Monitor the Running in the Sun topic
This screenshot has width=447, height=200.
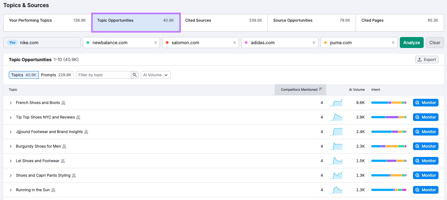click(x=426, y=190)
